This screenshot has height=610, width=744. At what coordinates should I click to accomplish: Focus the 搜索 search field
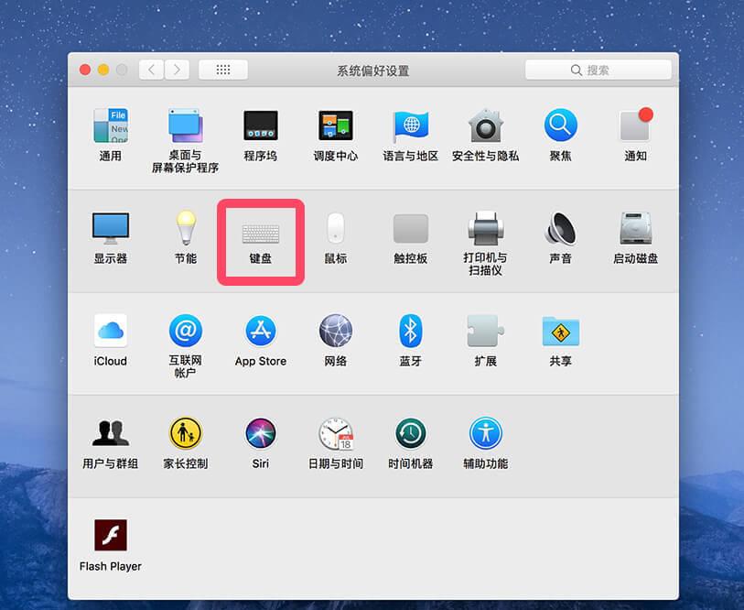click(x=598, y=70)
